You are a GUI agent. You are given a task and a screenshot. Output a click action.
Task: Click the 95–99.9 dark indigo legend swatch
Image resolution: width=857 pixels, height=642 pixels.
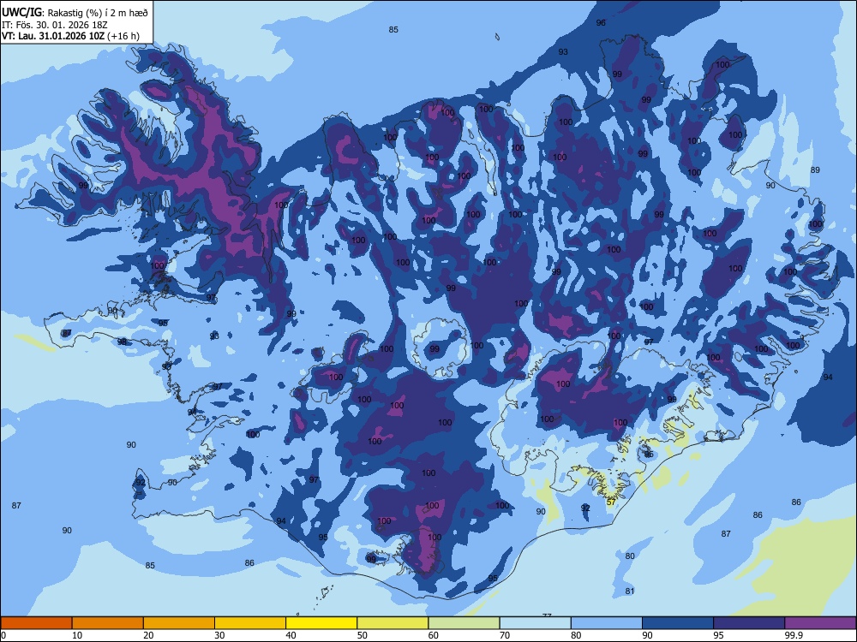coord(749,623)
